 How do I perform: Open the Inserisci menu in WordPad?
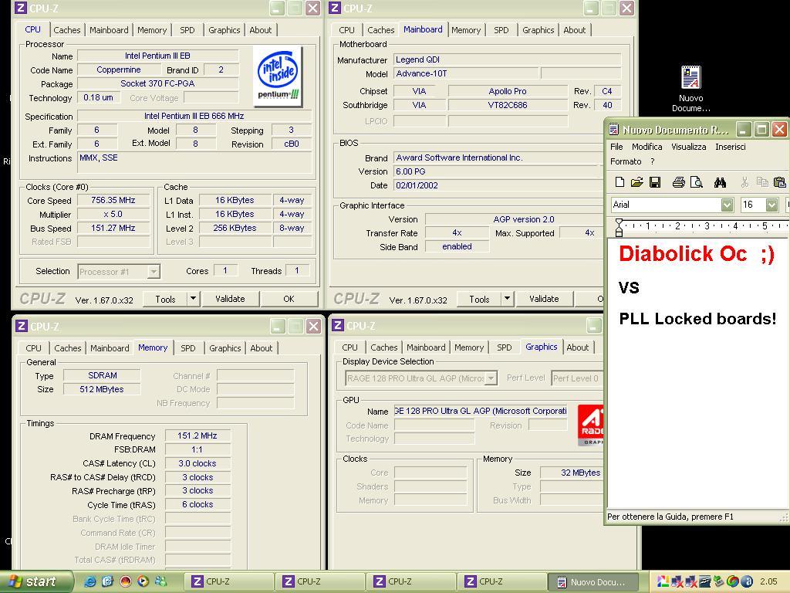(x=731, y=147)
